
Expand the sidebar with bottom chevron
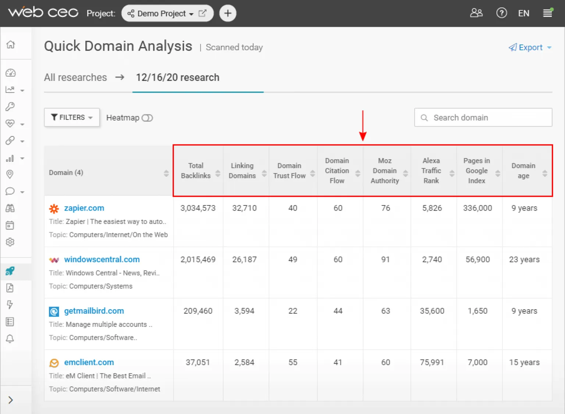click(11, 400)
